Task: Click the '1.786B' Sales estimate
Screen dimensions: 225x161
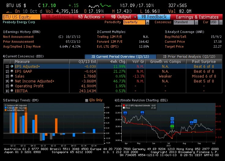Action: pyautogui.click(x=90, y=76)
